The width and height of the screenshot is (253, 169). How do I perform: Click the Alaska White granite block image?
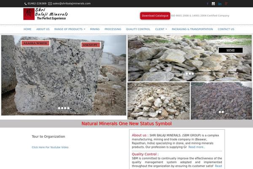point(64,75)
